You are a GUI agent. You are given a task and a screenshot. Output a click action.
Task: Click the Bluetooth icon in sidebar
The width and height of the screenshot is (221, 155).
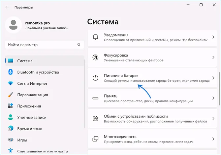[x=11, y=72]
